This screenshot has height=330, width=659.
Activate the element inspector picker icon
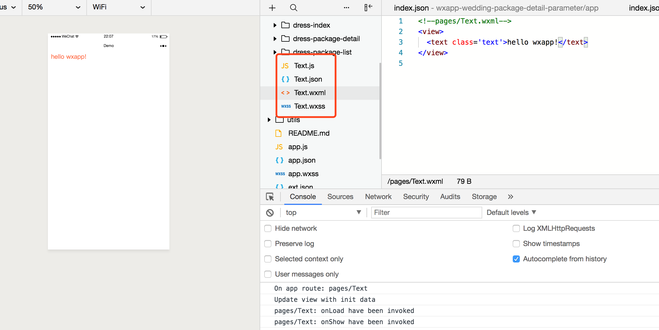pos(270,197)
